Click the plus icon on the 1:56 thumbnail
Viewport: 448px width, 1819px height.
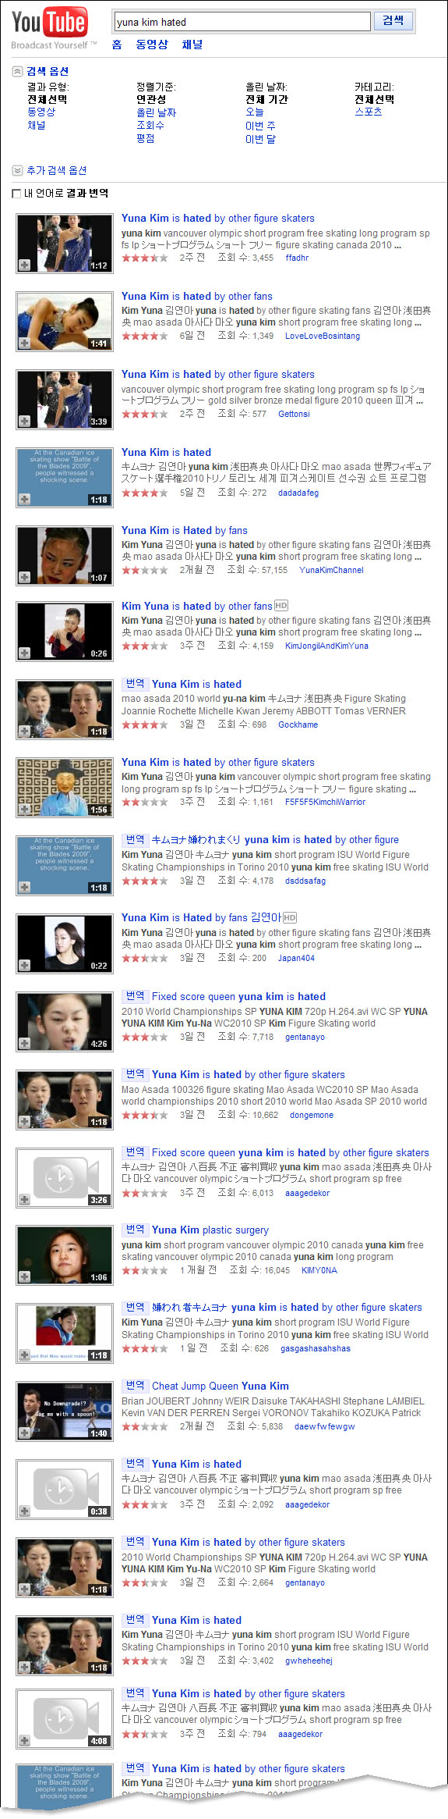pyautogui.click(x=25, y=810)
